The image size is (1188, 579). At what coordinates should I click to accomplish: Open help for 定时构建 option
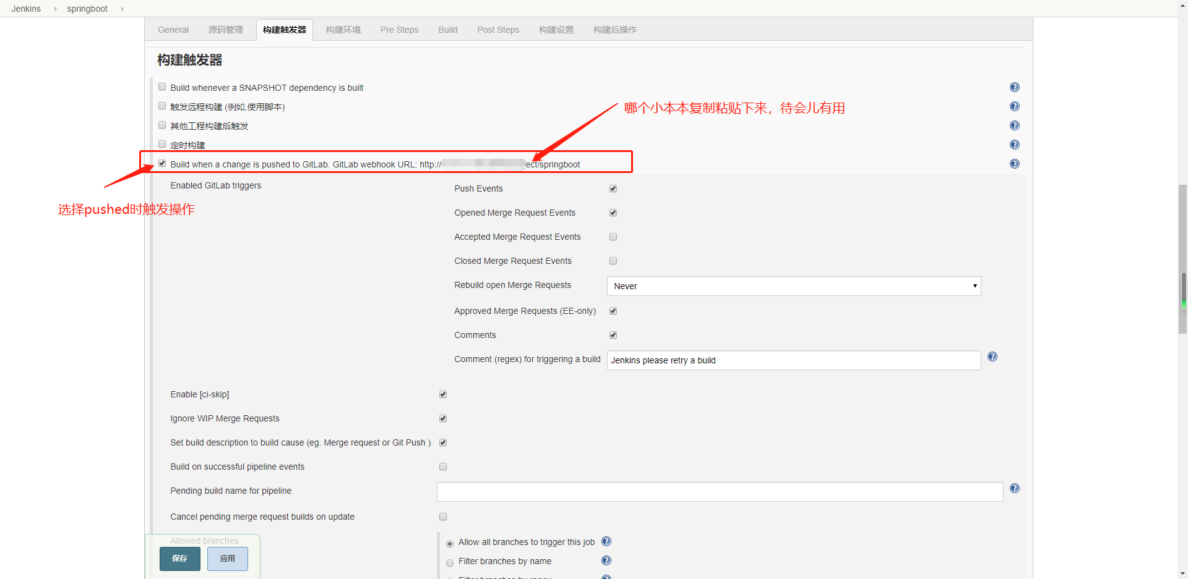(x=1015, y=145)
